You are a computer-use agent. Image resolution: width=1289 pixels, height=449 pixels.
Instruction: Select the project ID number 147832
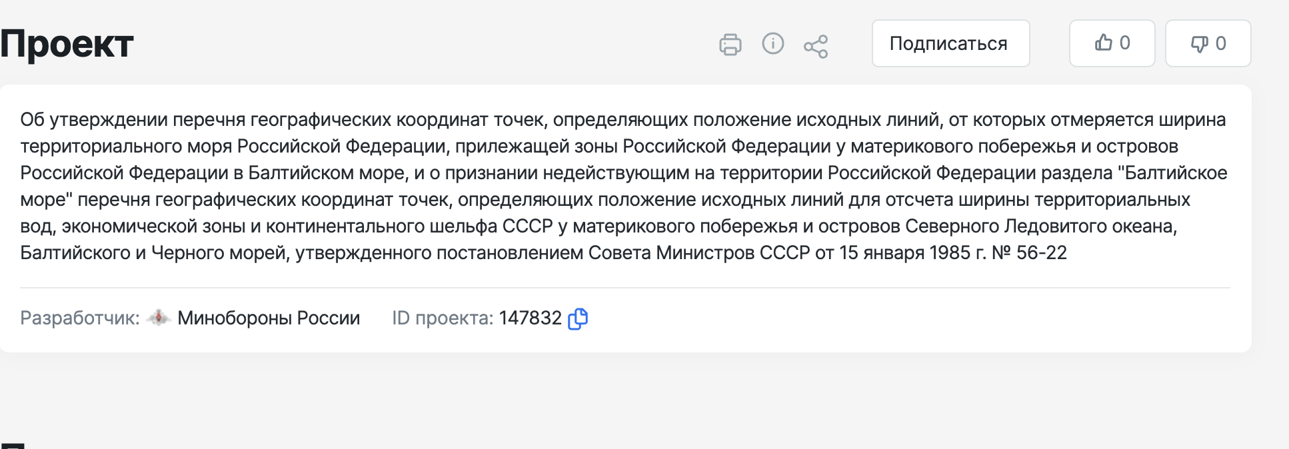530,318
